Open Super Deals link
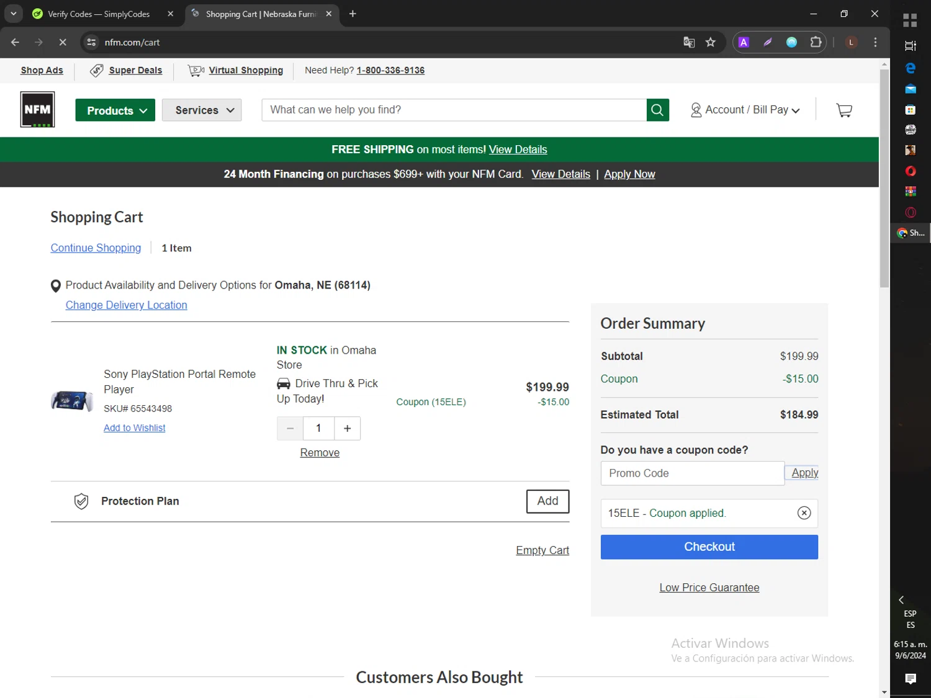Viewport: 931px width, 698px height. pos(135,70)
